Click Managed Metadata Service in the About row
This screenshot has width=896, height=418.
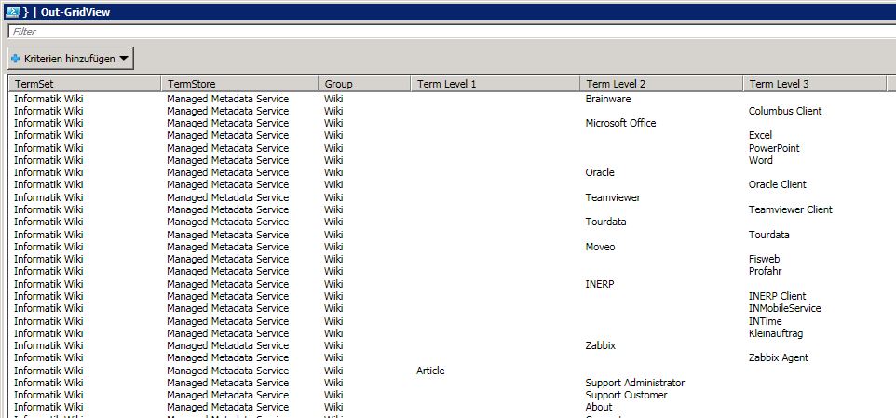click(x=228, y=407)
